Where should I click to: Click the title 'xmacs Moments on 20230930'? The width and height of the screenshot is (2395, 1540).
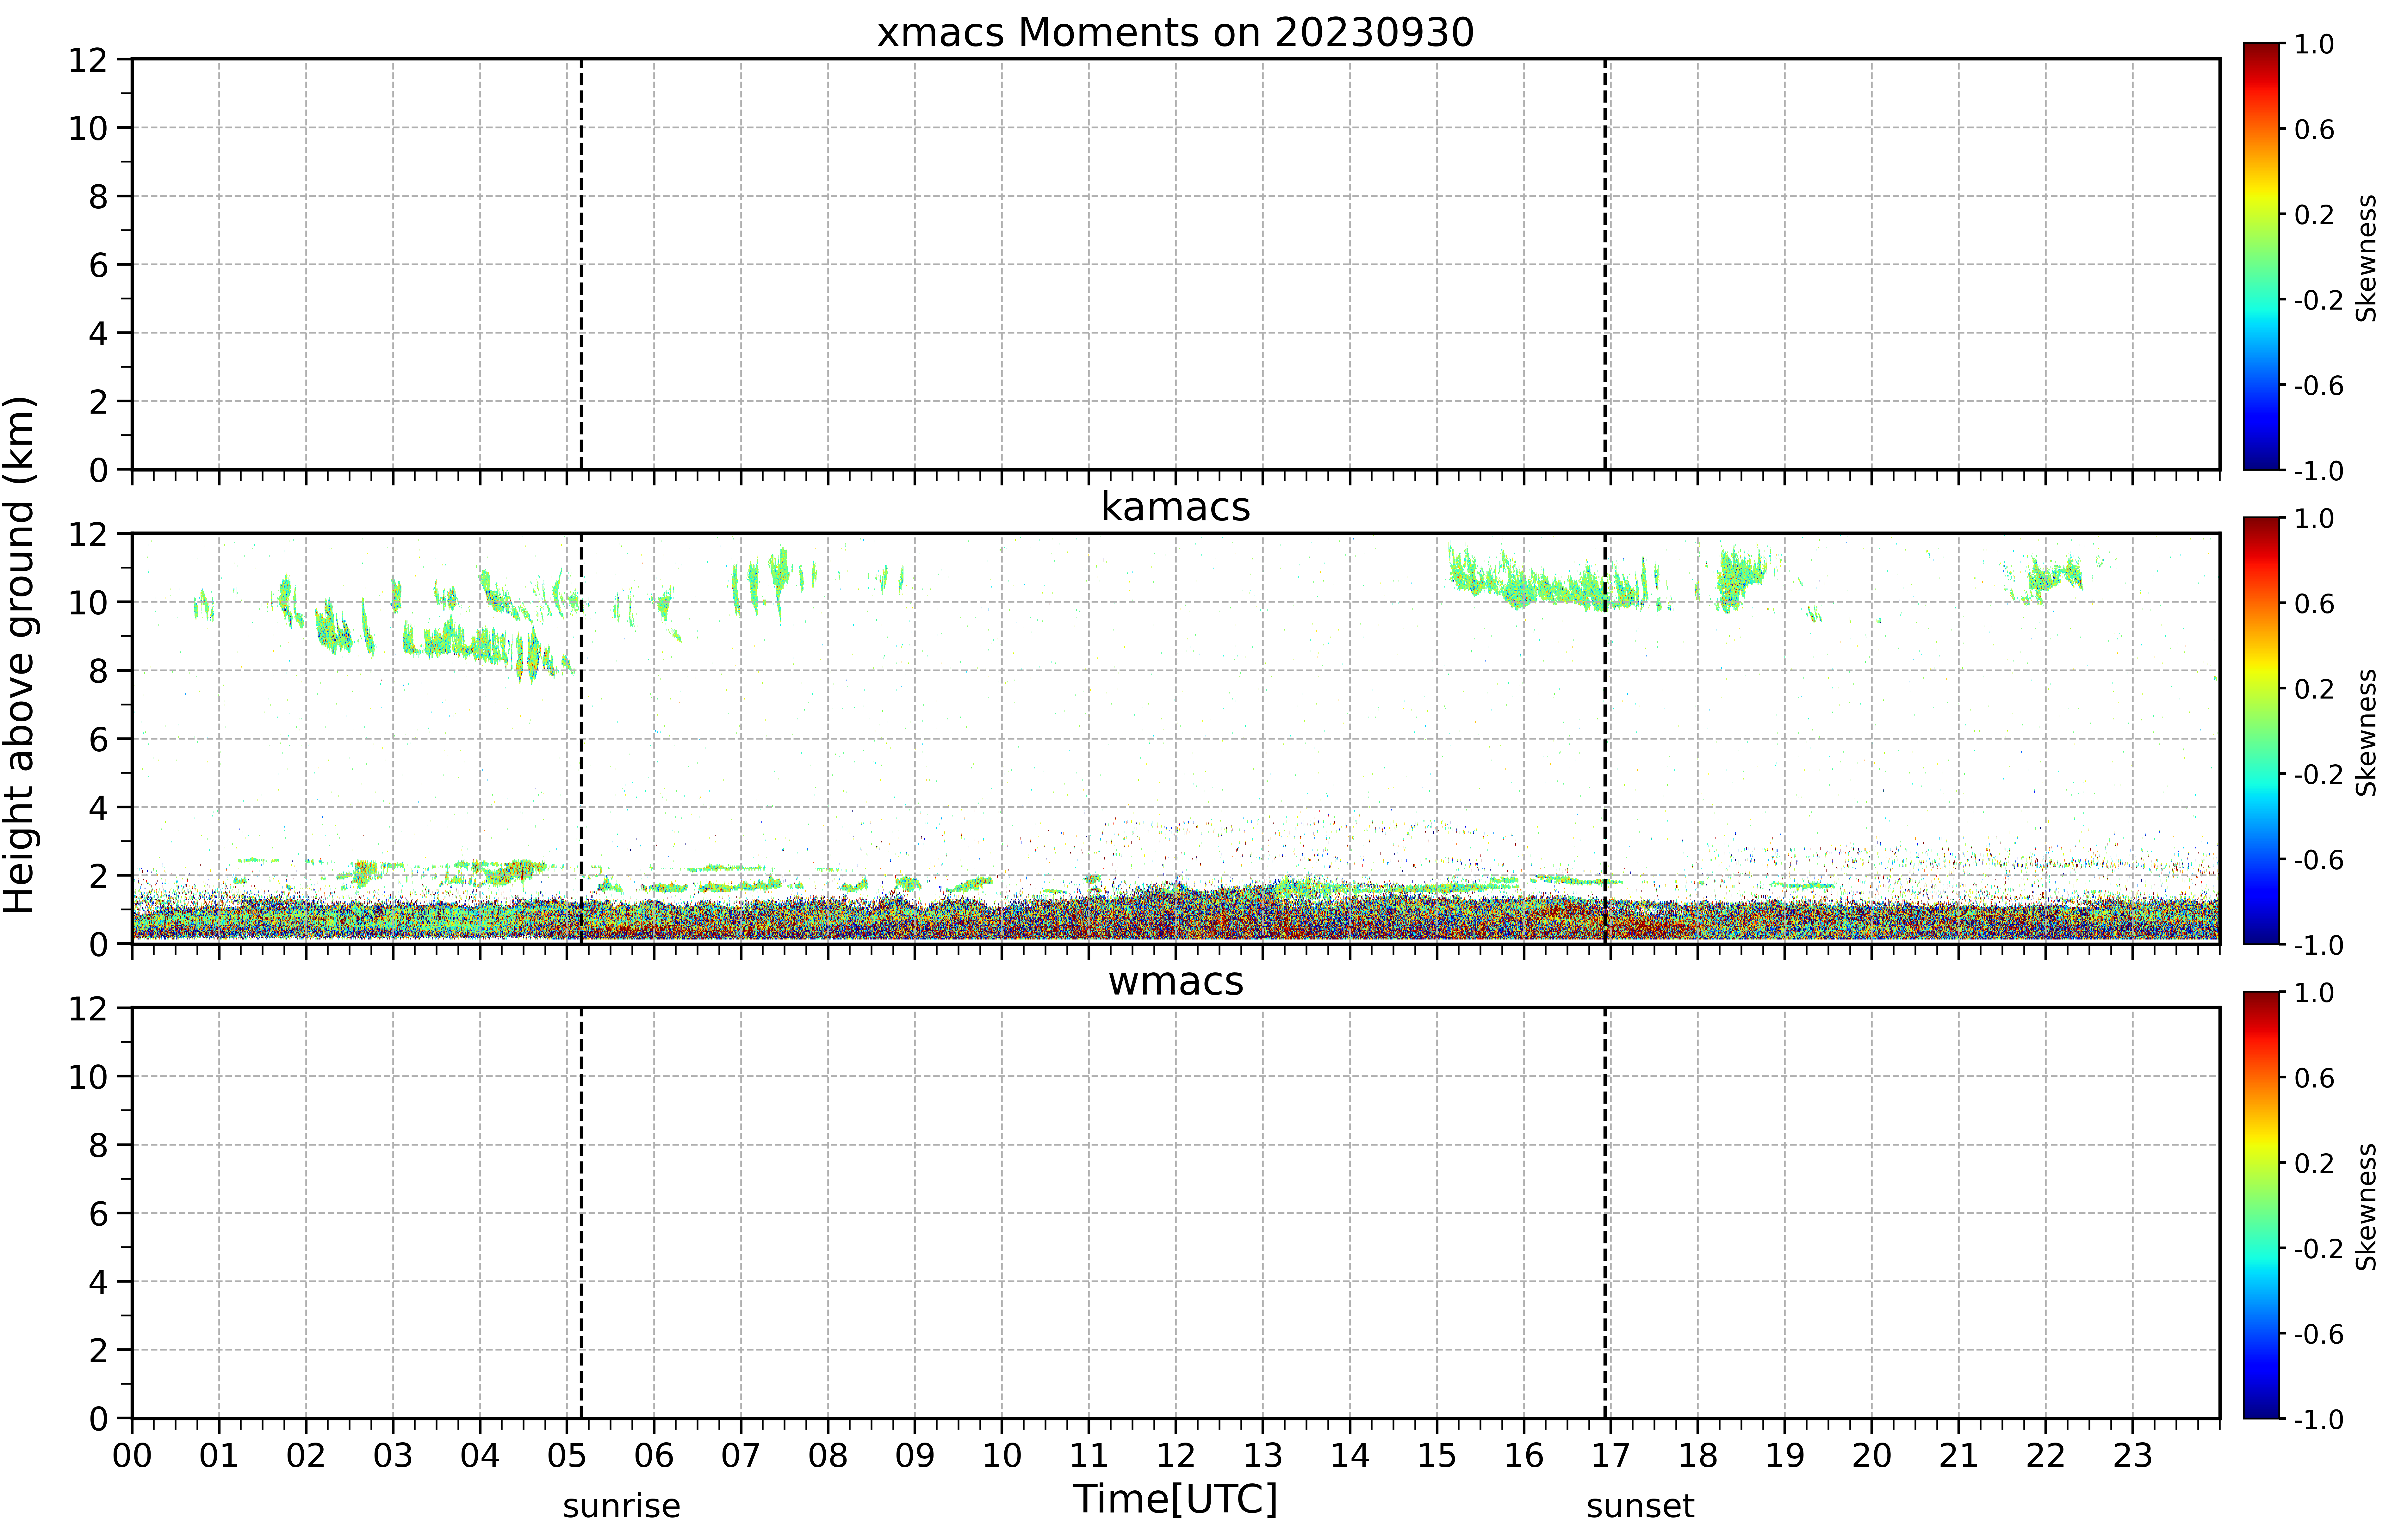[1176, 32]
